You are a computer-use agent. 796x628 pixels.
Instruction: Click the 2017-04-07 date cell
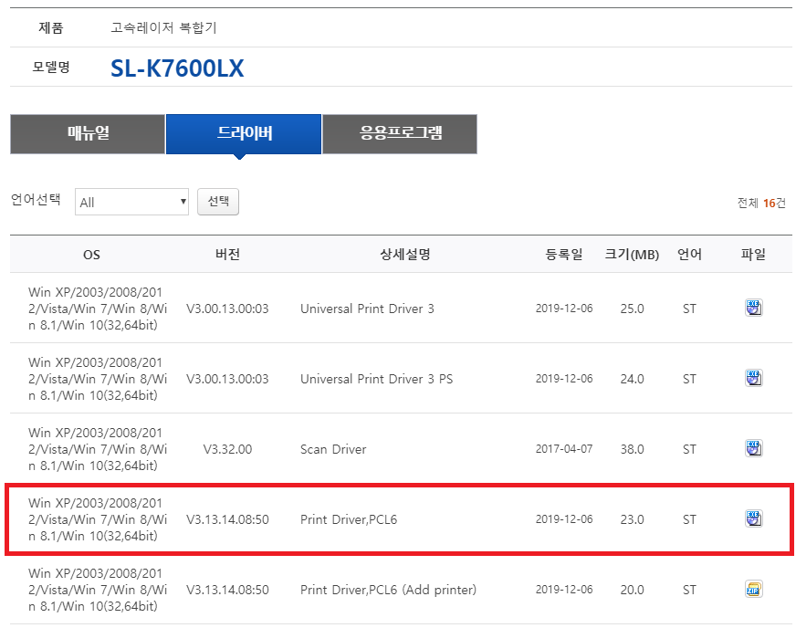coord(564,449)
